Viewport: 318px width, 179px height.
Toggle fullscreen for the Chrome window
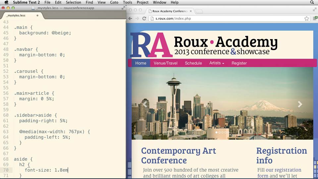click(315, 9)
